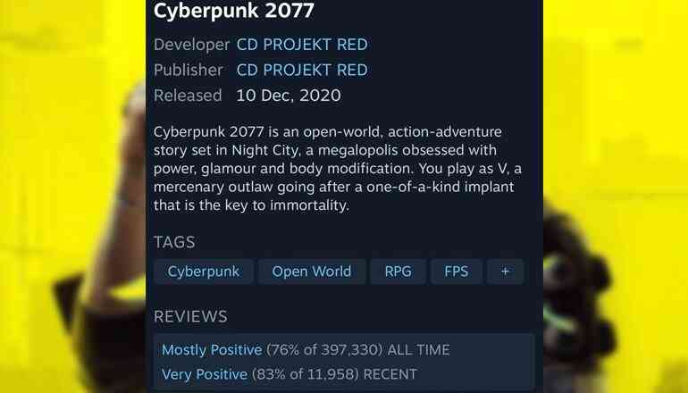
Task: Click the TAGS section heading
Action: coord(174,242)
